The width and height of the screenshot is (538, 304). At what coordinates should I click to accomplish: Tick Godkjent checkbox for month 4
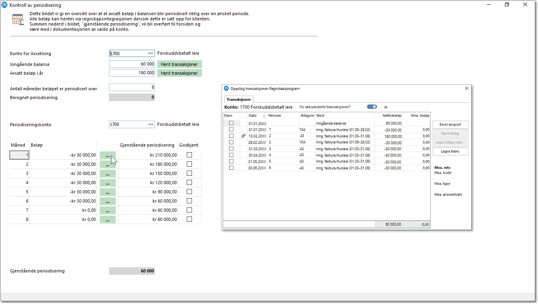[189, 183]
